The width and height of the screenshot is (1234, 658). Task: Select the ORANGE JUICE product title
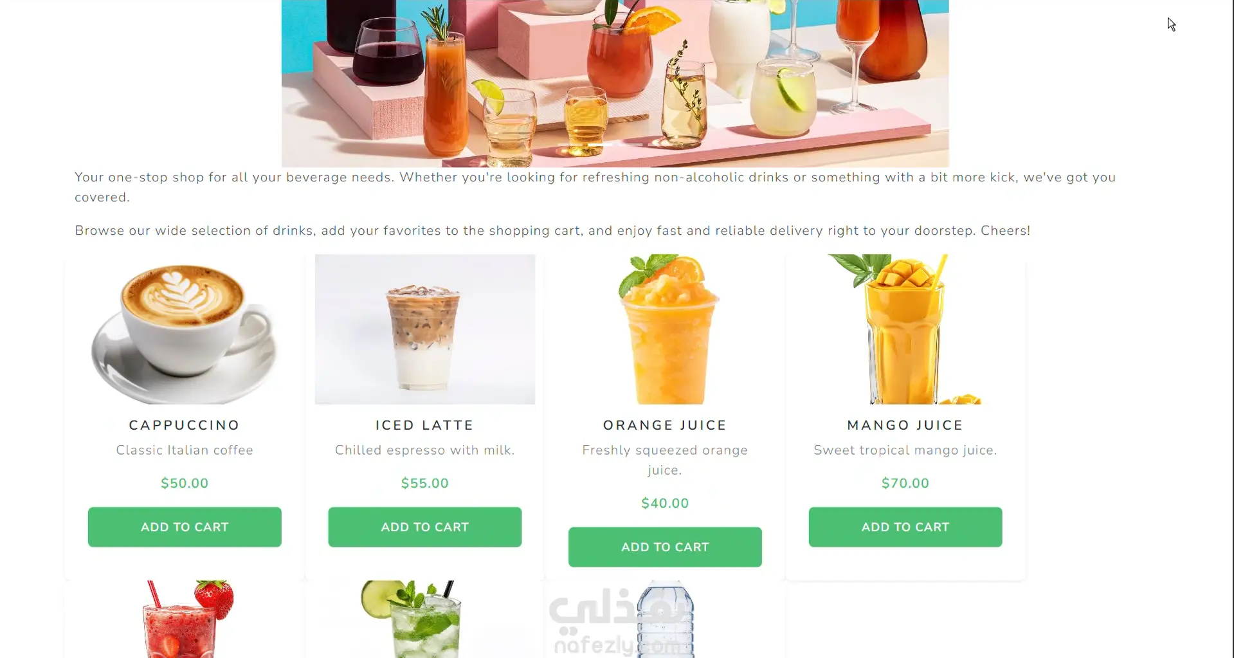[x=665, y=425]
